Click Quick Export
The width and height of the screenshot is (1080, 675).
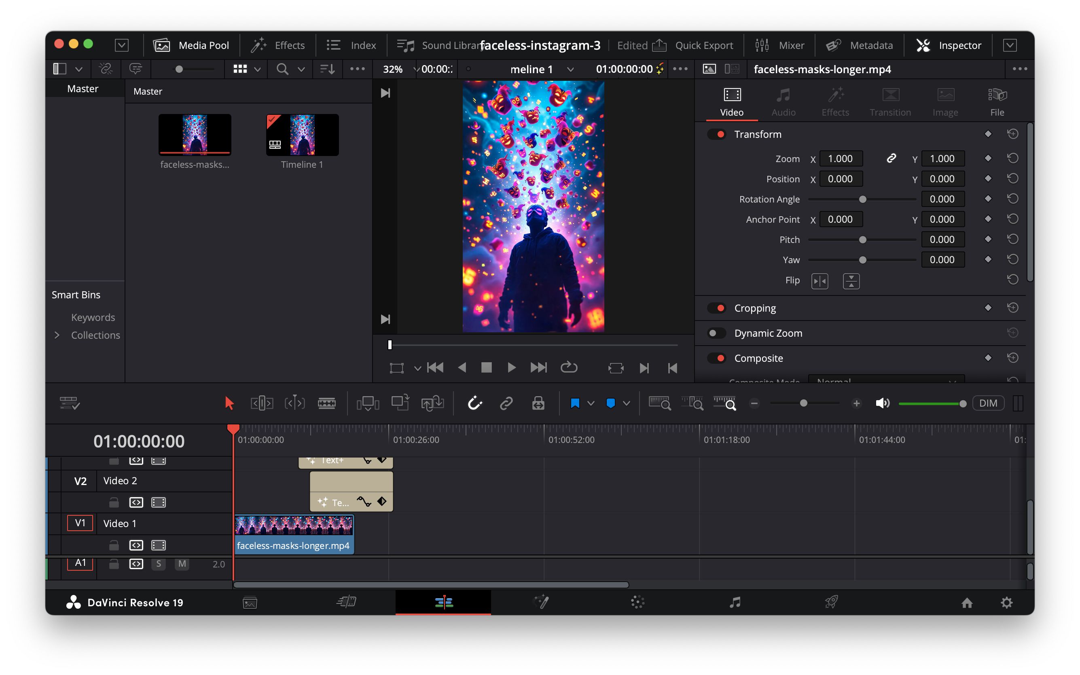coord(693,45)
